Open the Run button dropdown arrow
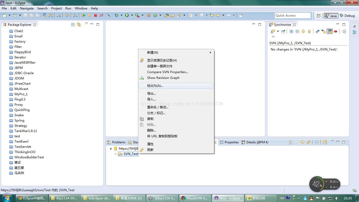The width and height of the screenshot is (359, 202). (132, 16)
